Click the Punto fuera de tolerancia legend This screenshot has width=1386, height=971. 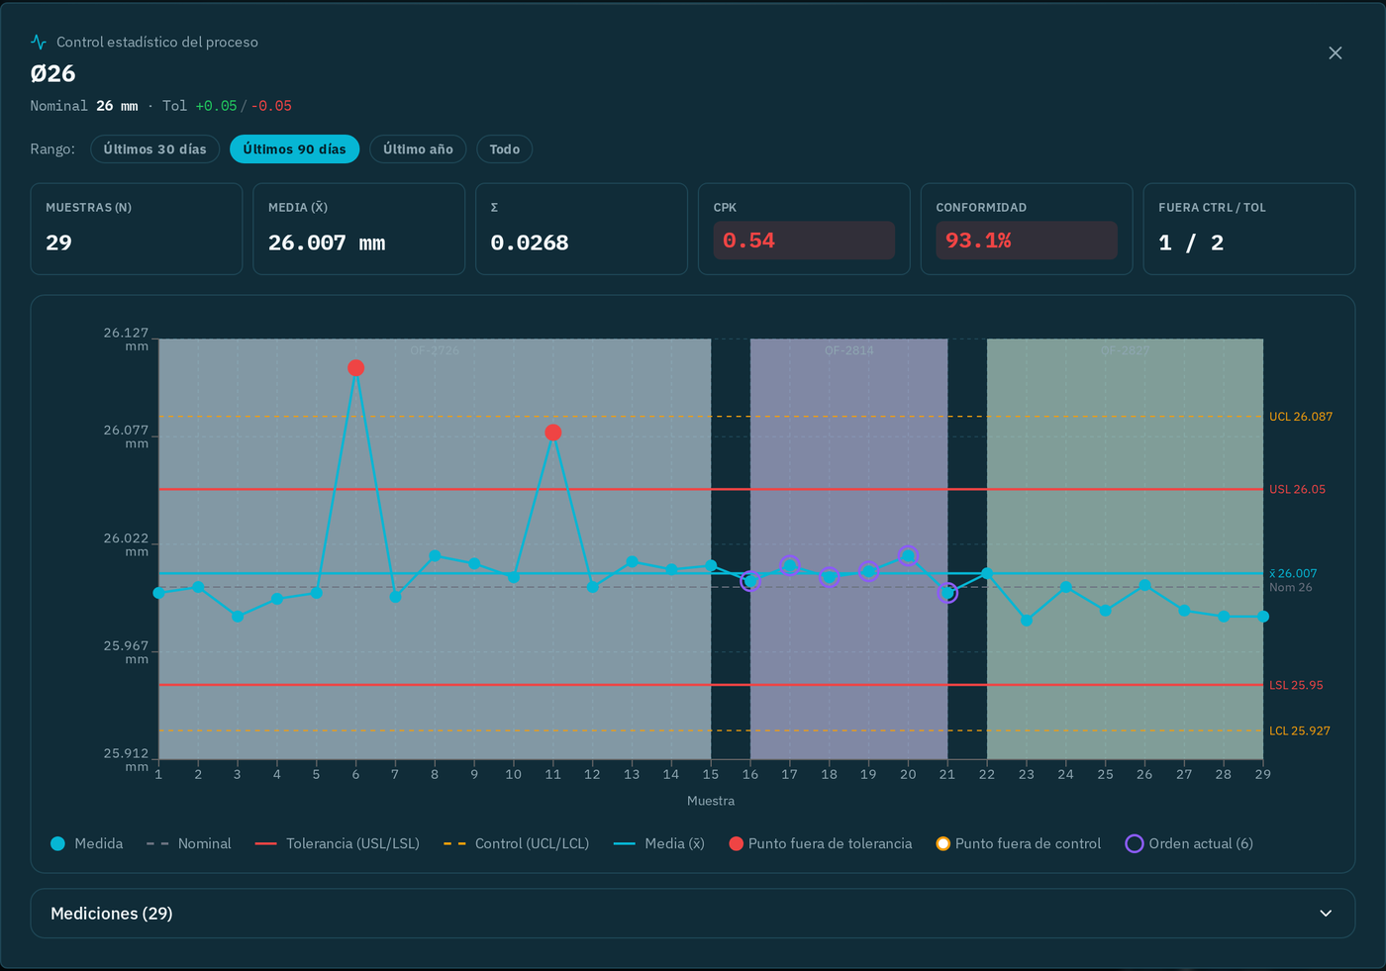[x=821, y=843]
